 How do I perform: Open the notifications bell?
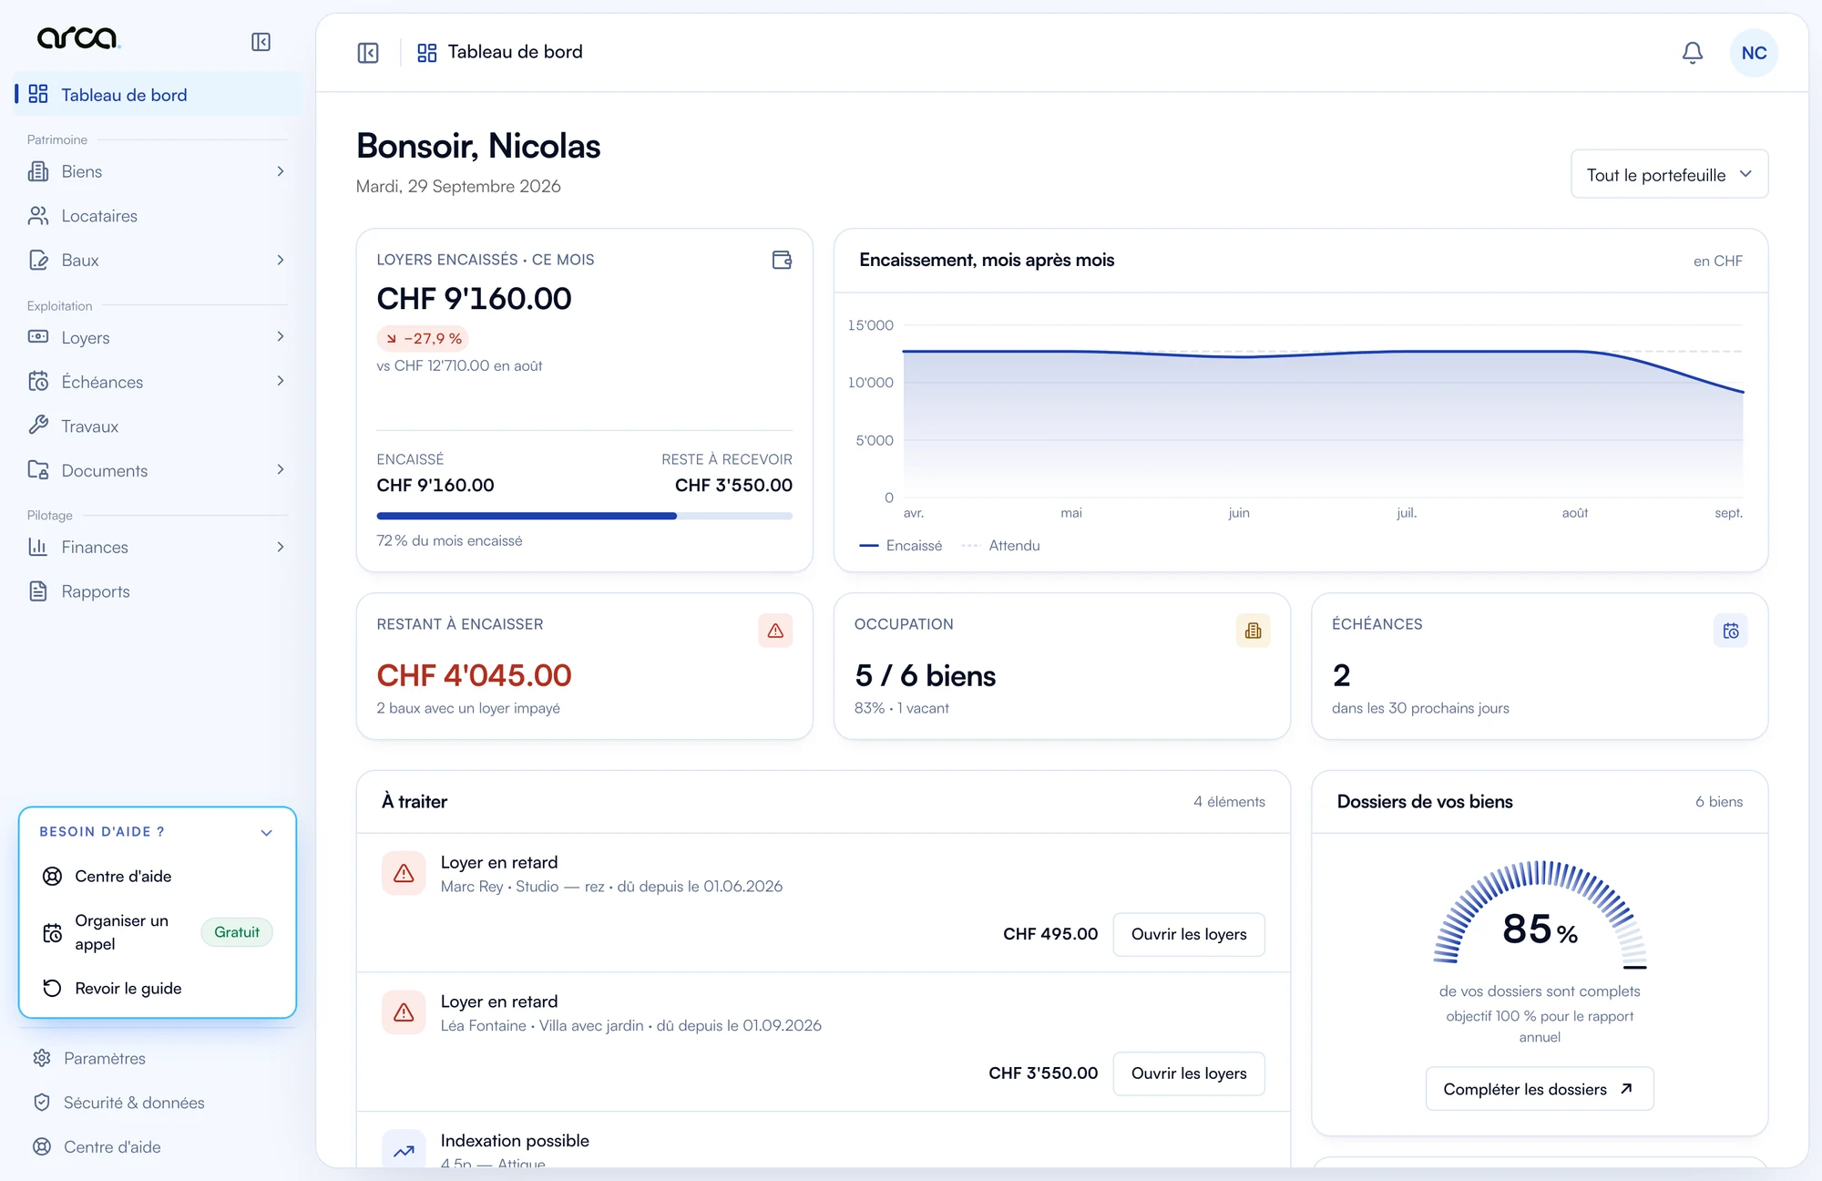coord(1692,53)
